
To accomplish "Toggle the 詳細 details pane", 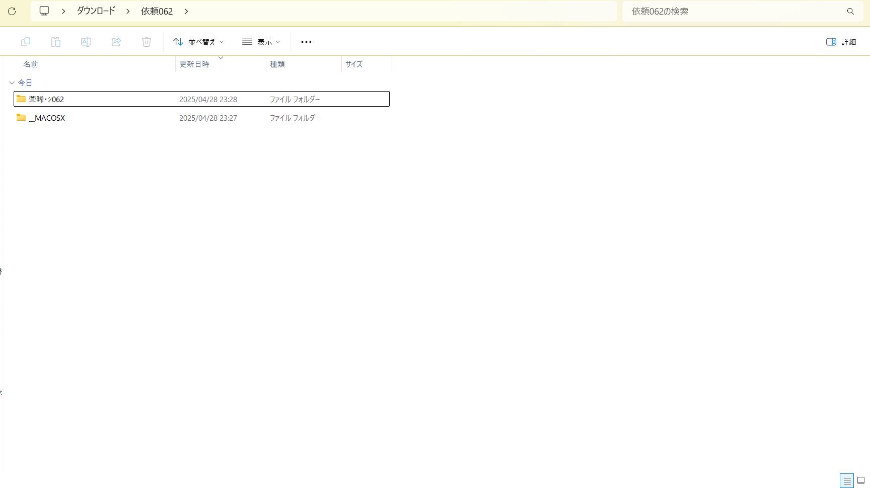I will click(x=841, y=42).
